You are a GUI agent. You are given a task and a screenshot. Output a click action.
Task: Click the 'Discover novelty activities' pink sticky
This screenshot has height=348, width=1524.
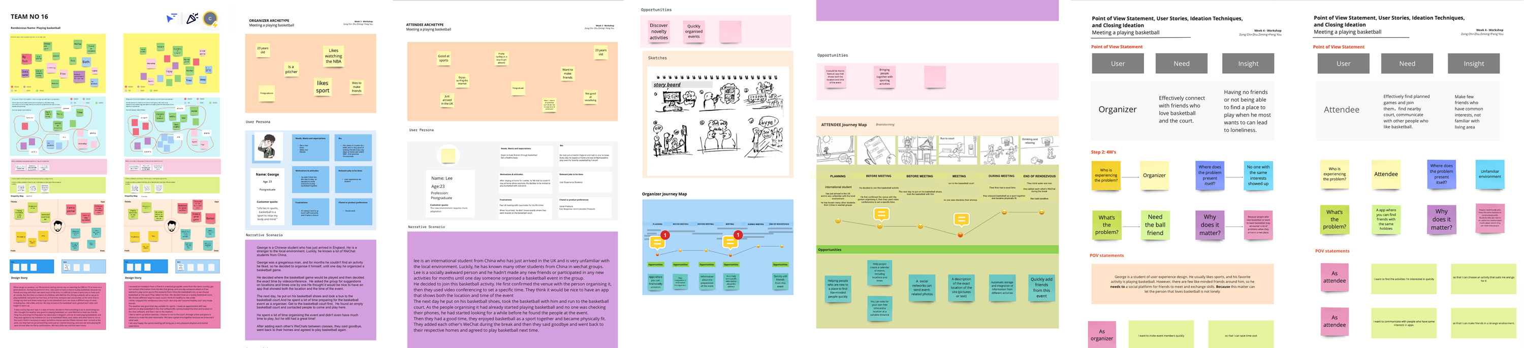[x=658, y=32]
